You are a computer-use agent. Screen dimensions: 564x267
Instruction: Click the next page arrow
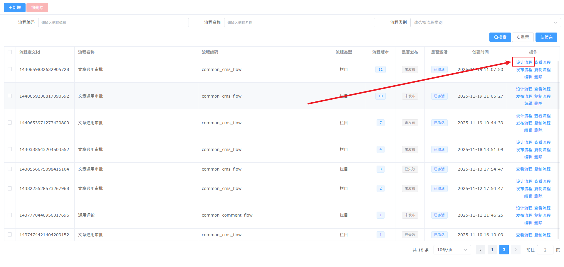(x=516, y=250)
